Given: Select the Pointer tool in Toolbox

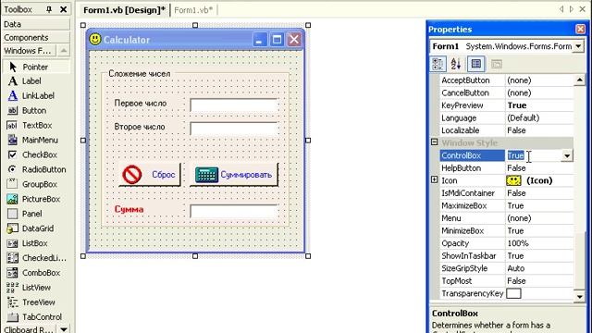Looking at the screenshot, I should tap(36, 67).
